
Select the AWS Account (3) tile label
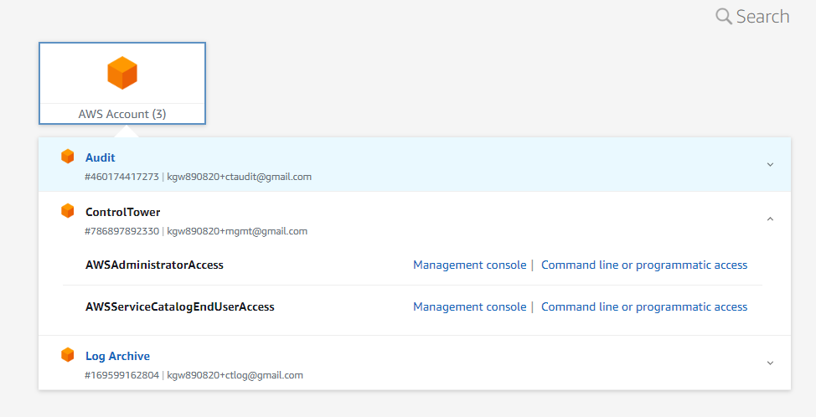122,114
